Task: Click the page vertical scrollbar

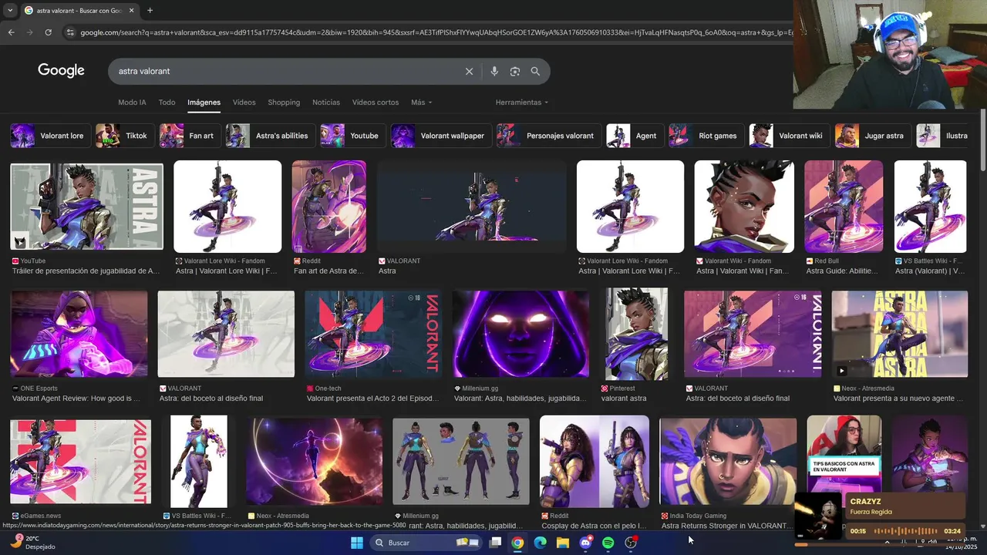Action: (983, 139)
